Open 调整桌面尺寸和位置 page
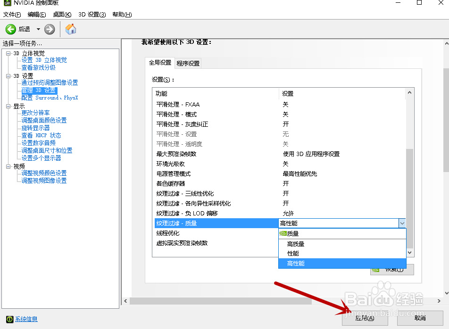This screenshot has height=329, width=449. click(47, 150)
